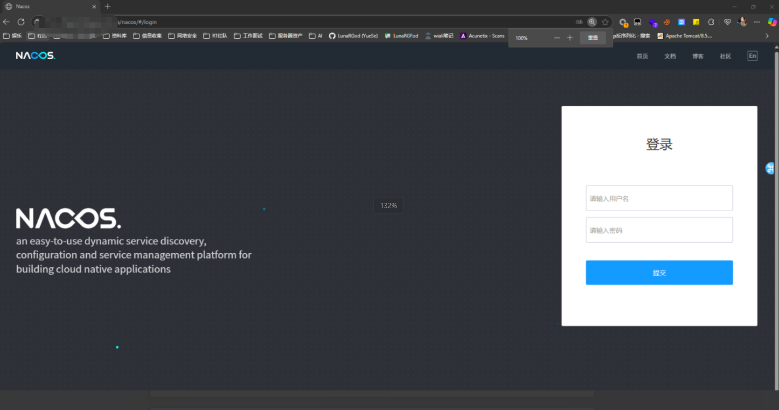Open the RT红队 bookmarks folder

point(216,36)
